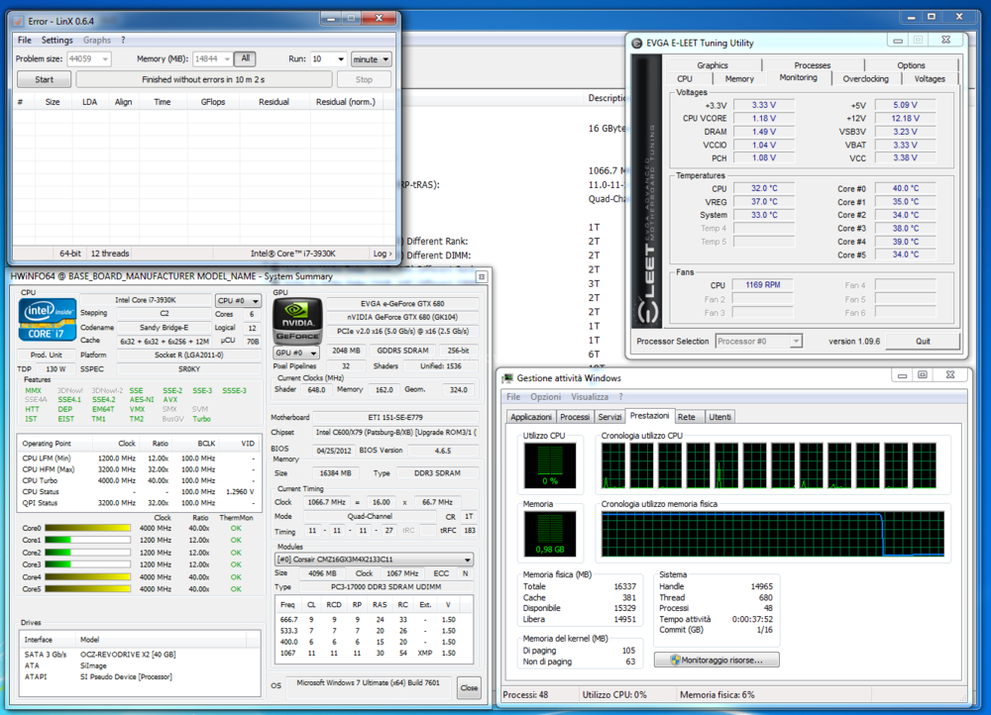Switch to Servizi tab in Task Manager
Screen dimensions: 991x715
pyautogui.click(x=609, y=417)
